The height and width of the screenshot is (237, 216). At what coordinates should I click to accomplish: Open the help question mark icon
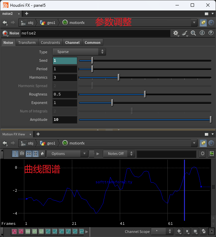(211, 33)
